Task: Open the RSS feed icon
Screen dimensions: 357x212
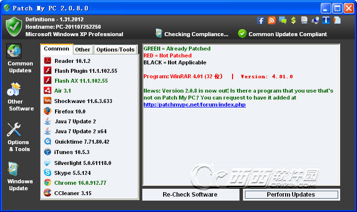Action: pyautogui.click(x=272, y=20)
